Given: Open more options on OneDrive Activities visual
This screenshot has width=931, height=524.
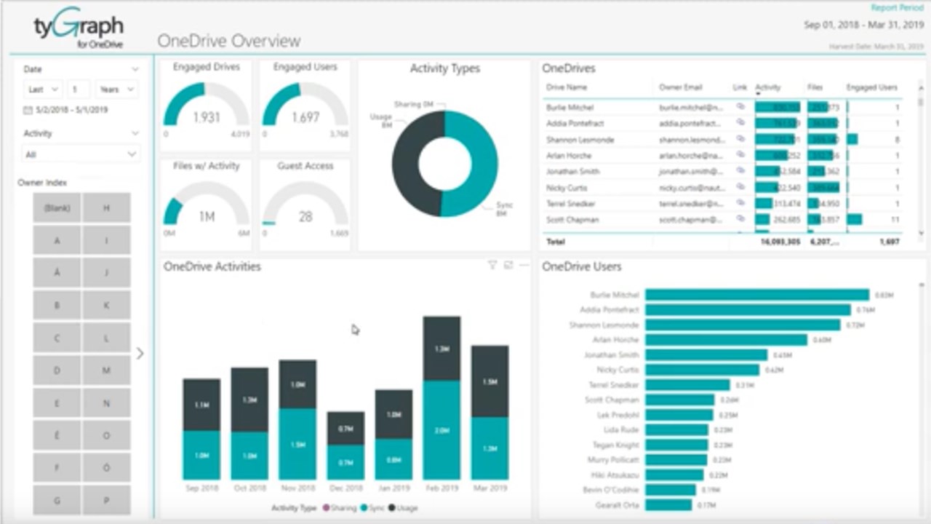Looking at the screenshot, I should coord(524,266).
